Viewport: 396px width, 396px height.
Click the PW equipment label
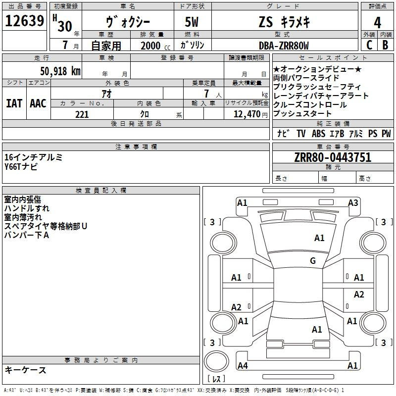[x=386, y=134]
